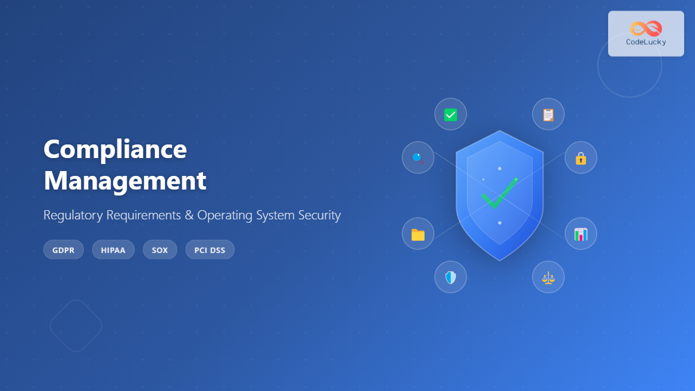Click the word Compliance in the heading
Viewport: 695px width, 391px height.
tap(115, 149)
